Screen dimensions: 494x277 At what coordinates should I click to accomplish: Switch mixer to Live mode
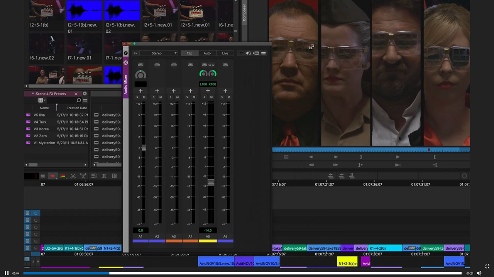[225, 53]
